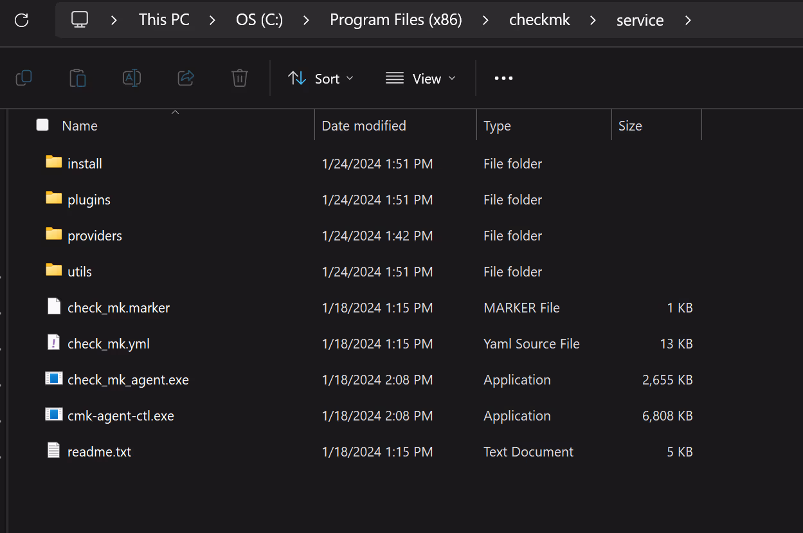Screen dimensions: 803x533
Task: Click the cmk-agent-ctl.exe application icon
Action: (x=53, y=414)
